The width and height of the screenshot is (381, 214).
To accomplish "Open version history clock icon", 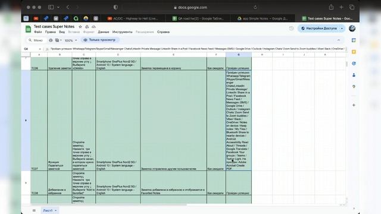I will pos(291,29).
